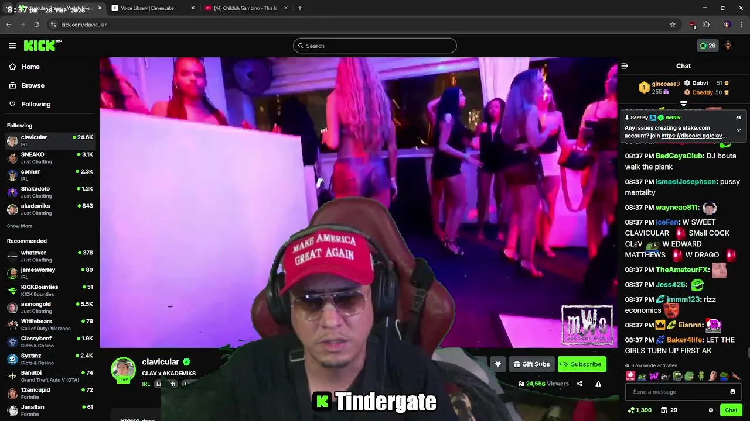Image resolution: width=750 pixels, height=421 pixels.
Task: Open chat settings gear icon
Action: coord(711,410)
